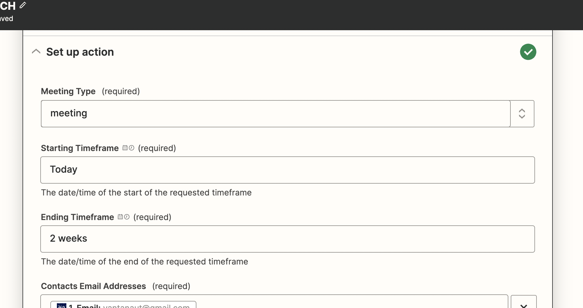The width and height of the screenshot is (583, 308).
Task: Click the pencil icon to rename the Zap
Action: coord(23,5)
